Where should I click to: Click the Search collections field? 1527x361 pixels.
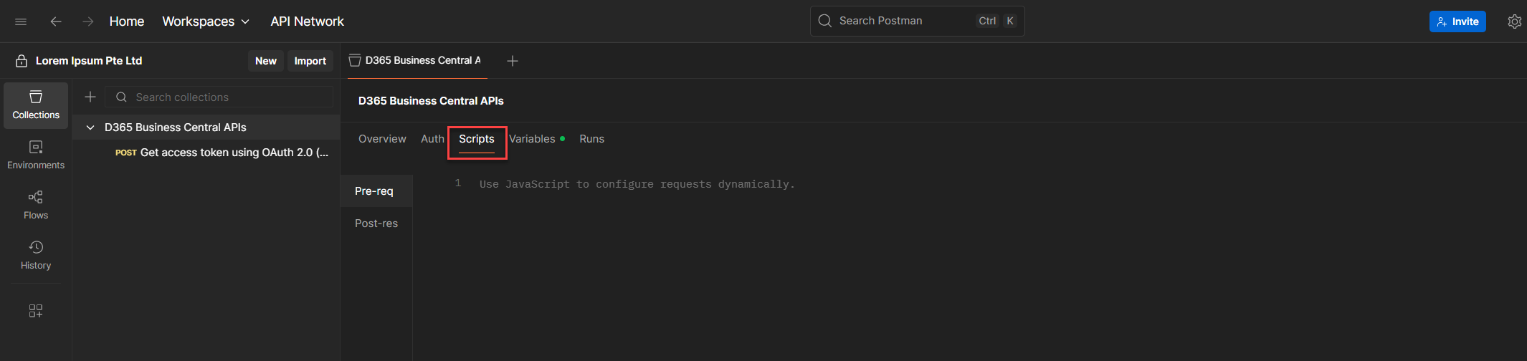[x=219, y=97]
